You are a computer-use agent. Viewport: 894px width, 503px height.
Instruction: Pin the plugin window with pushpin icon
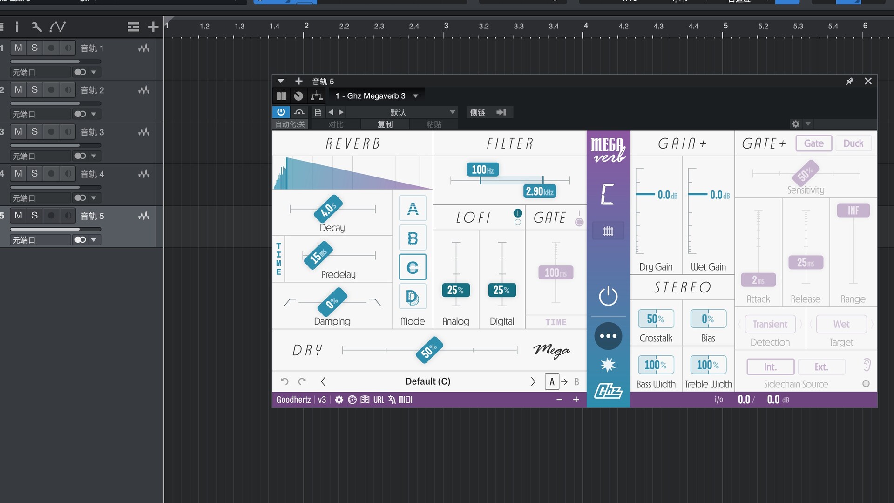pyautogui.click(x=849, y=81)
